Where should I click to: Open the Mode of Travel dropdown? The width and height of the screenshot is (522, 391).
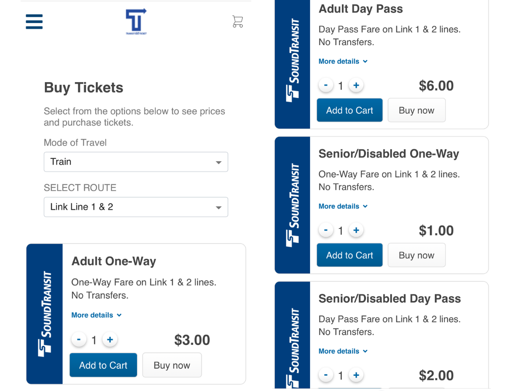point(136,162)
